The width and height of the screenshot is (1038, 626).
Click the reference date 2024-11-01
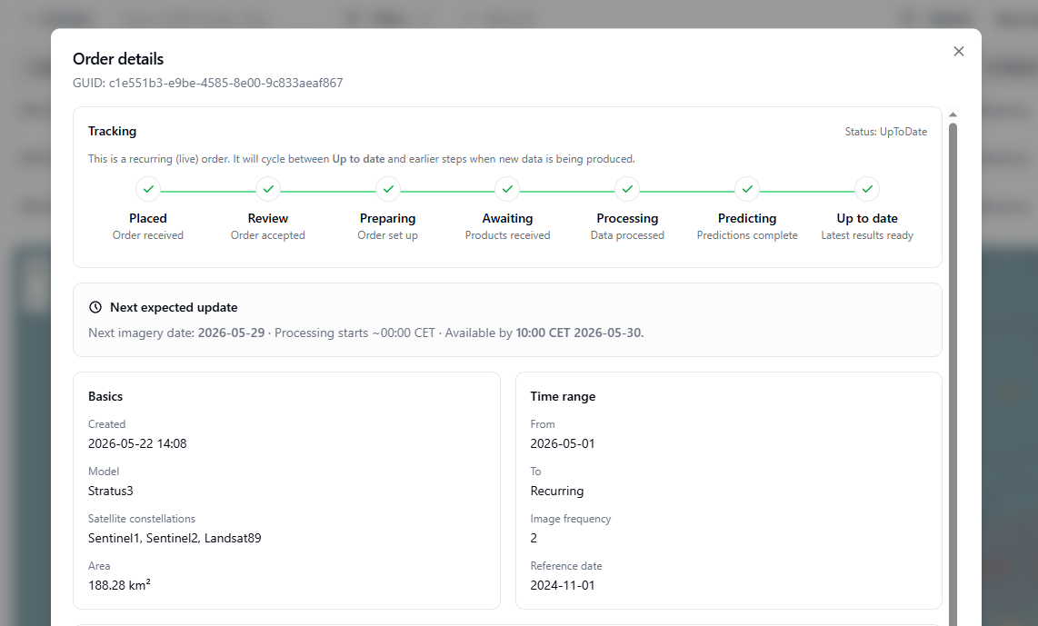point(562,585)
